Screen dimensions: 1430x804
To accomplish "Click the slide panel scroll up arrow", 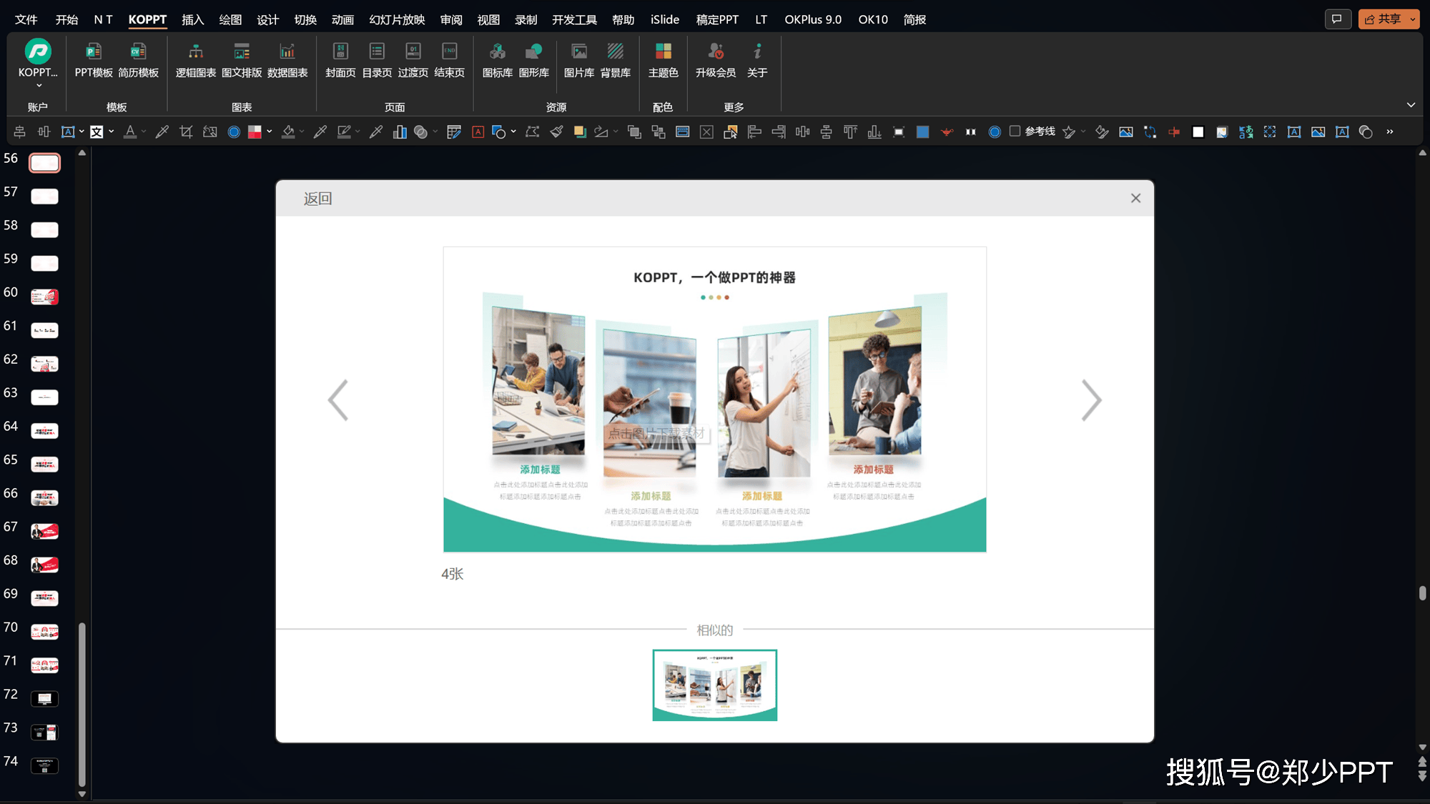I will coord(82,152).
